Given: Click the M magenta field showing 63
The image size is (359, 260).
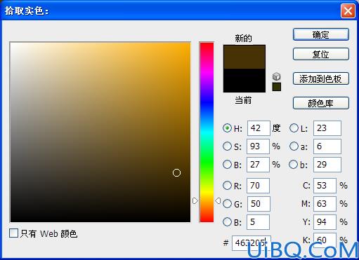Looking at the screenshot, I should 325,204.
